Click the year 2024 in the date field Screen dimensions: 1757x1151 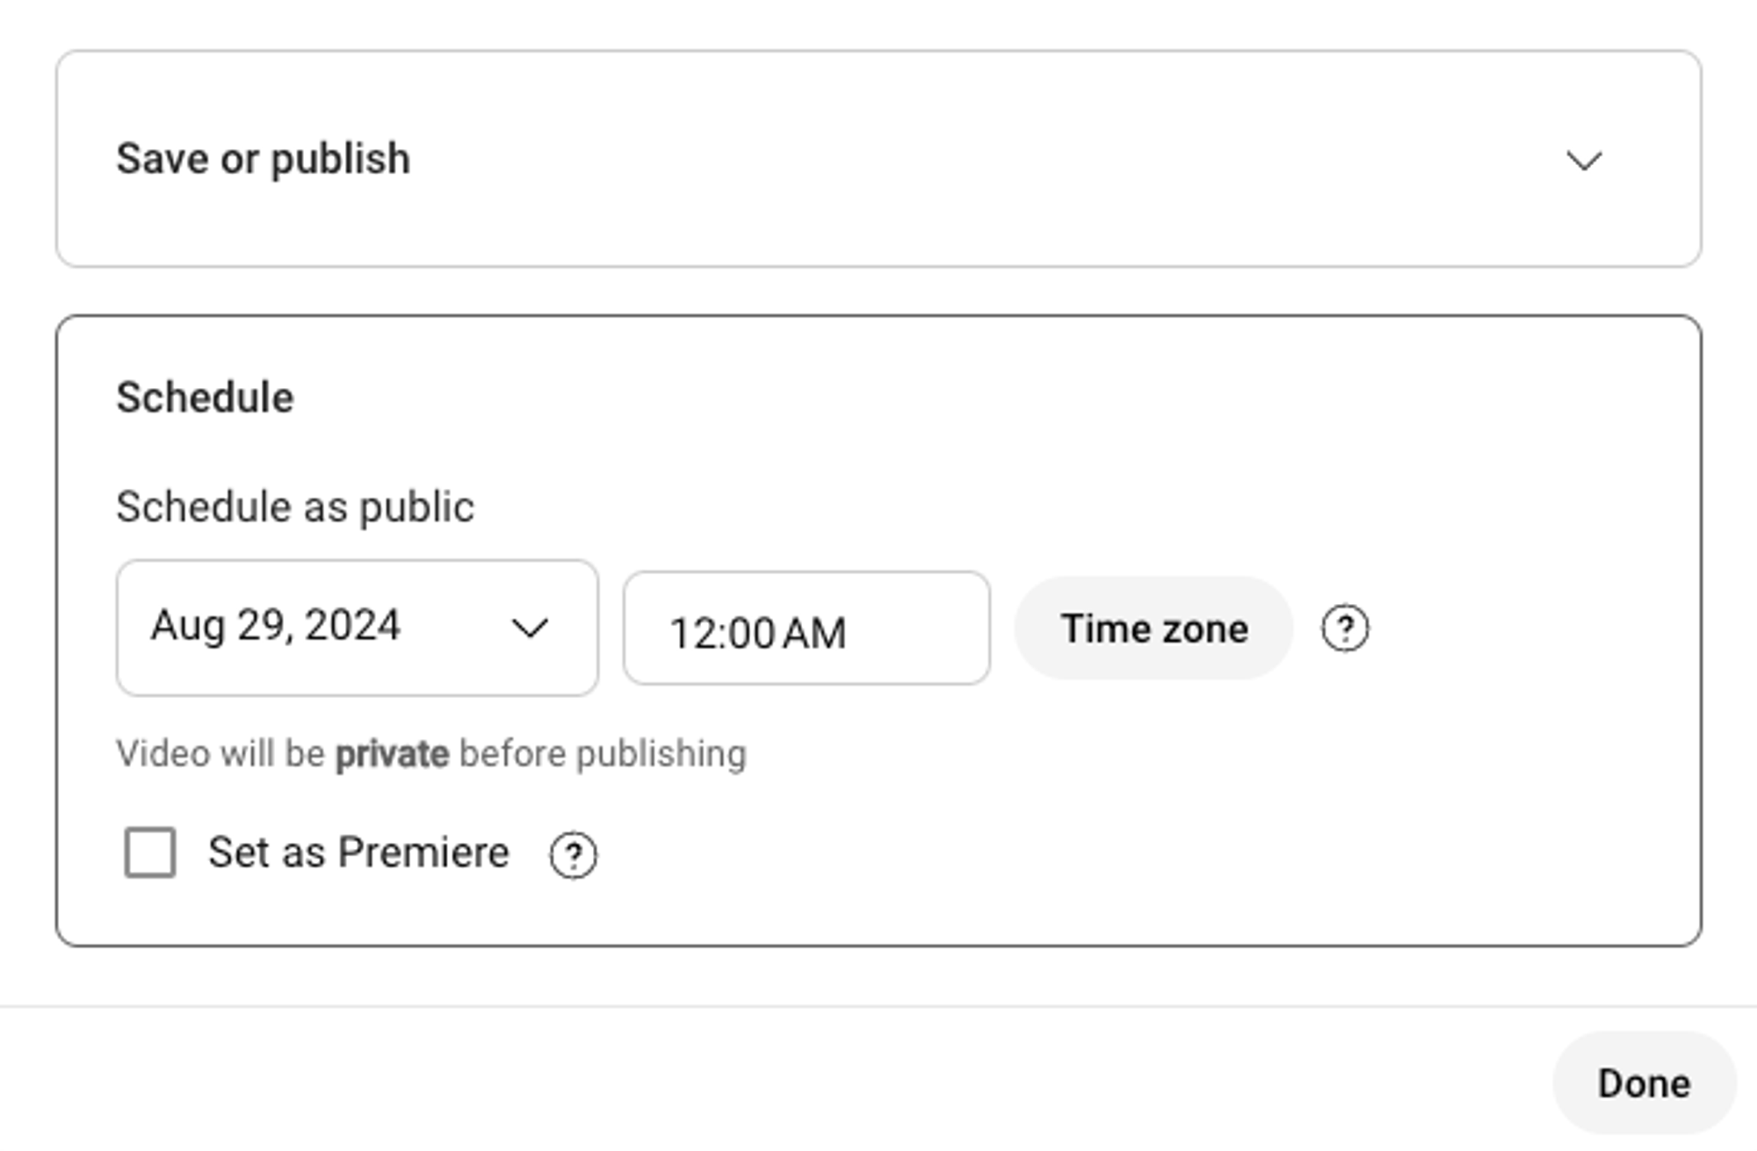352,626
